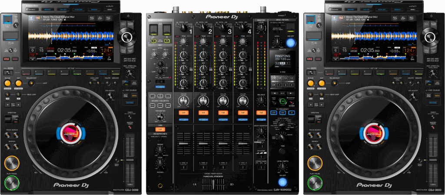Viewport: 445px width, 195px height.
Task: Trigger hot cue E on right deck
Action: [x=380, y=72]
